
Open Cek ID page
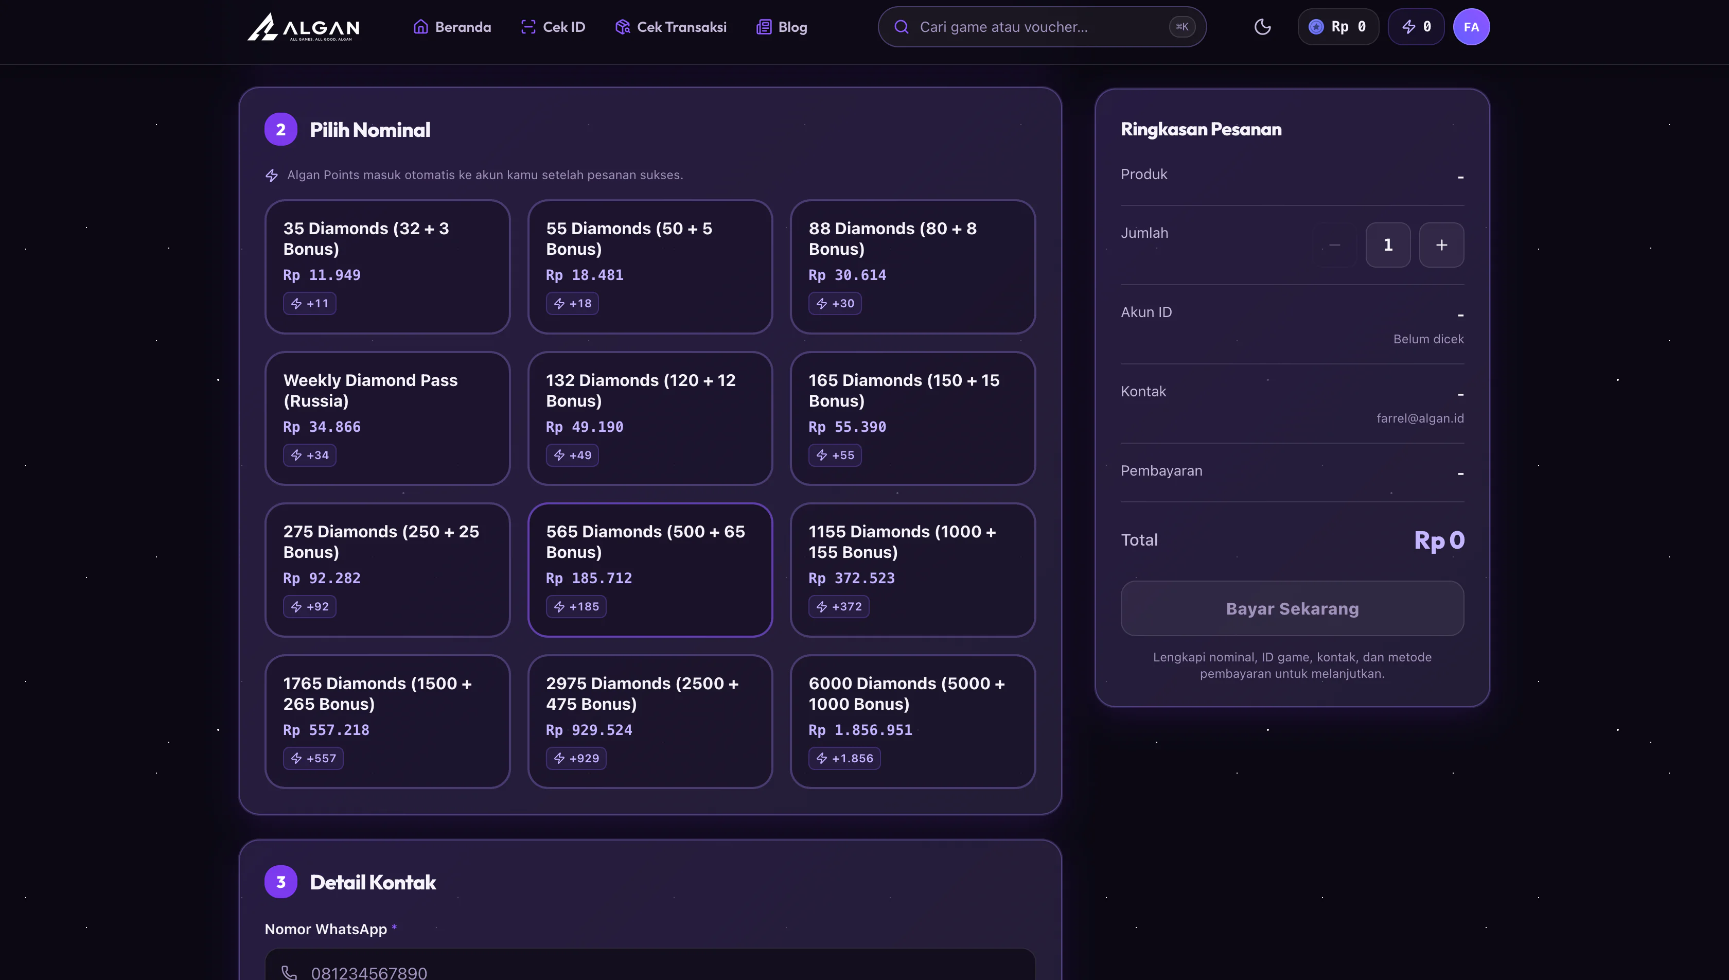pyautogui.click(x=553, y=27)
